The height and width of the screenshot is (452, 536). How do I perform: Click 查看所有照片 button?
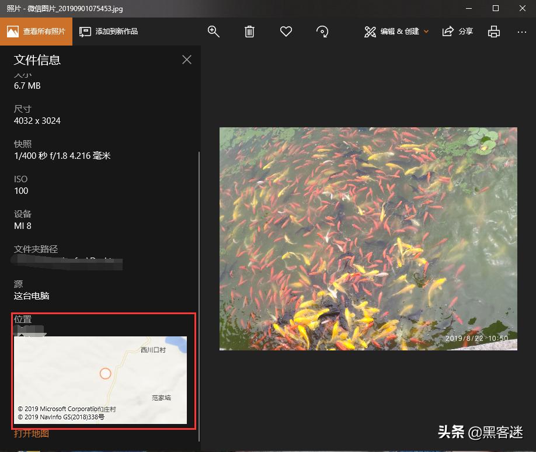coord(36,32)
